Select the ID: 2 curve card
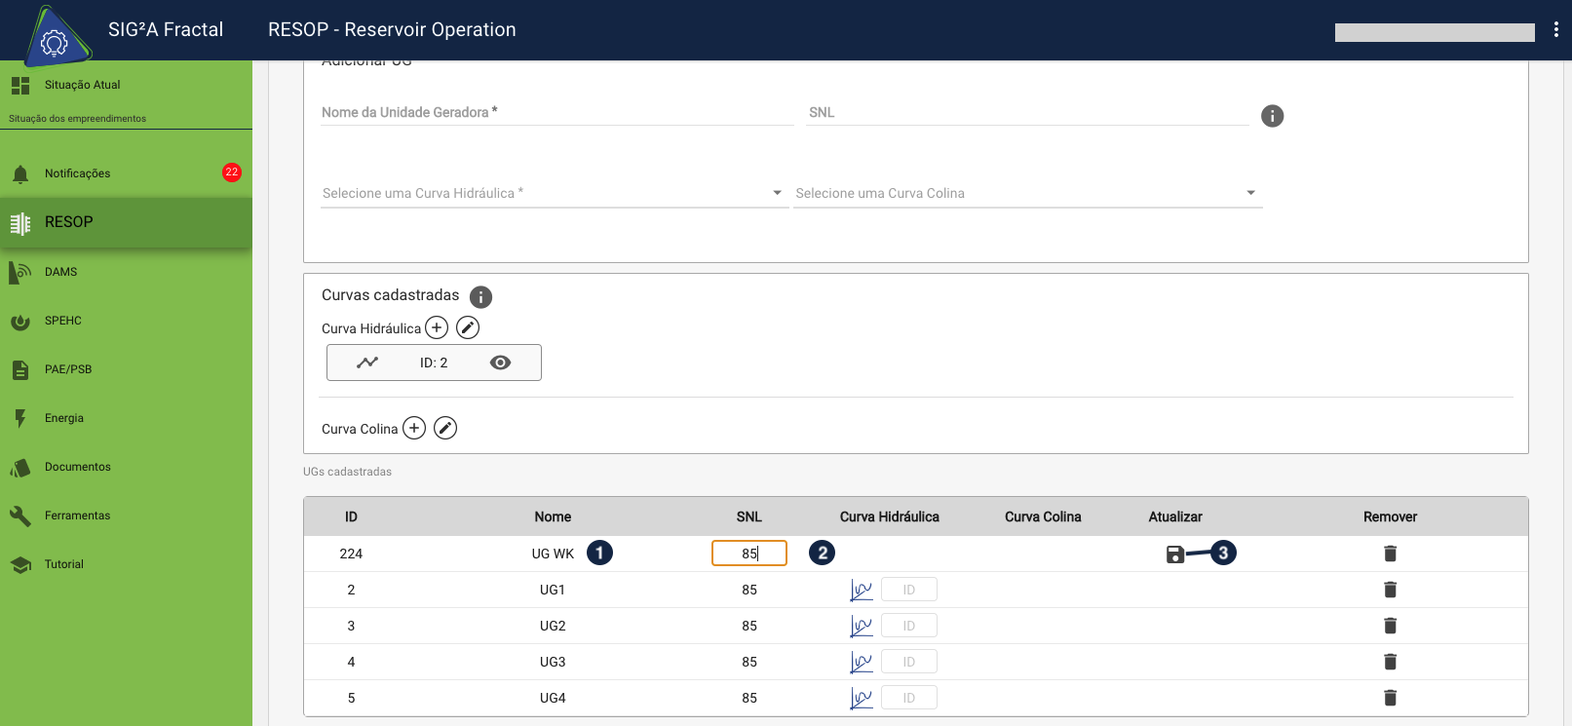This screenshot has height=726, width=1572. (433, 363)
